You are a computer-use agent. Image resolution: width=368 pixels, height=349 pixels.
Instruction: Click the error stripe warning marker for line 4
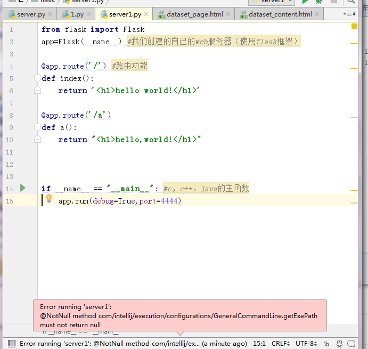(354, 68)
